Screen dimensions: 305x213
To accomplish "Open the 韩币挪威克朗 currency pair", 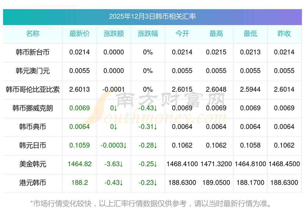I will tap(33, 108).
